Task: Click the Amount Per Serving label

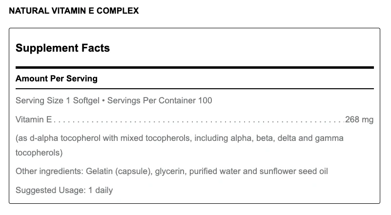Action: [56, 78]
